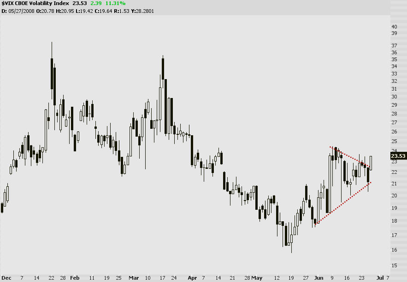
Task: Click the last price 23.53 in header
Action: 80,3
